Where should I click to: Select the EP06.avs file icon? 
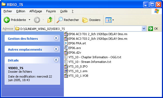click(66, 48)
